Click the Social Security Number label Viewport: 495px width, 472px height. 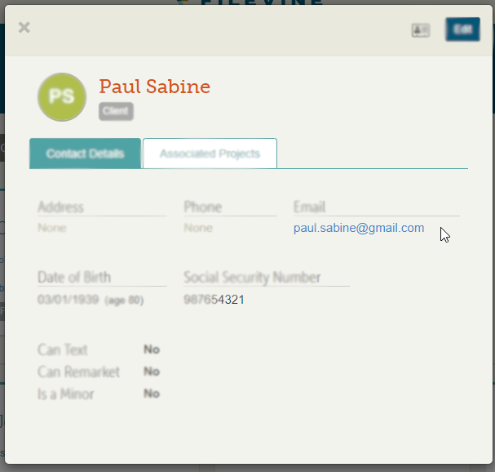pyautogui.click(x=252, y=278)
